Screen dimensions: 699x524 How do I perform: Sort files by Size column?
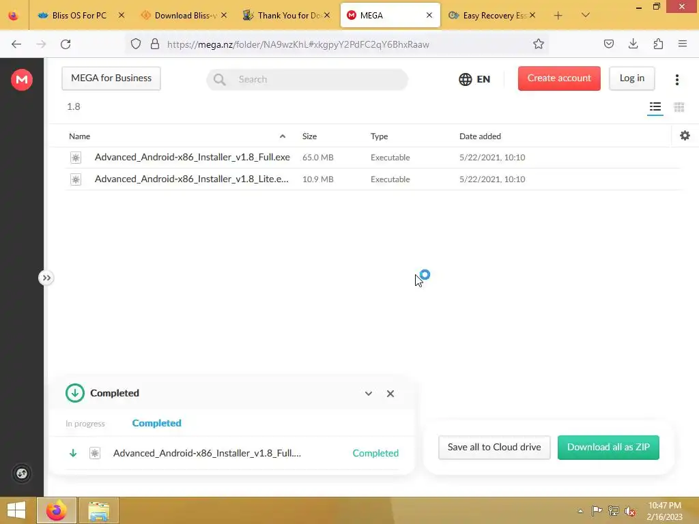(x=309, y=136)
